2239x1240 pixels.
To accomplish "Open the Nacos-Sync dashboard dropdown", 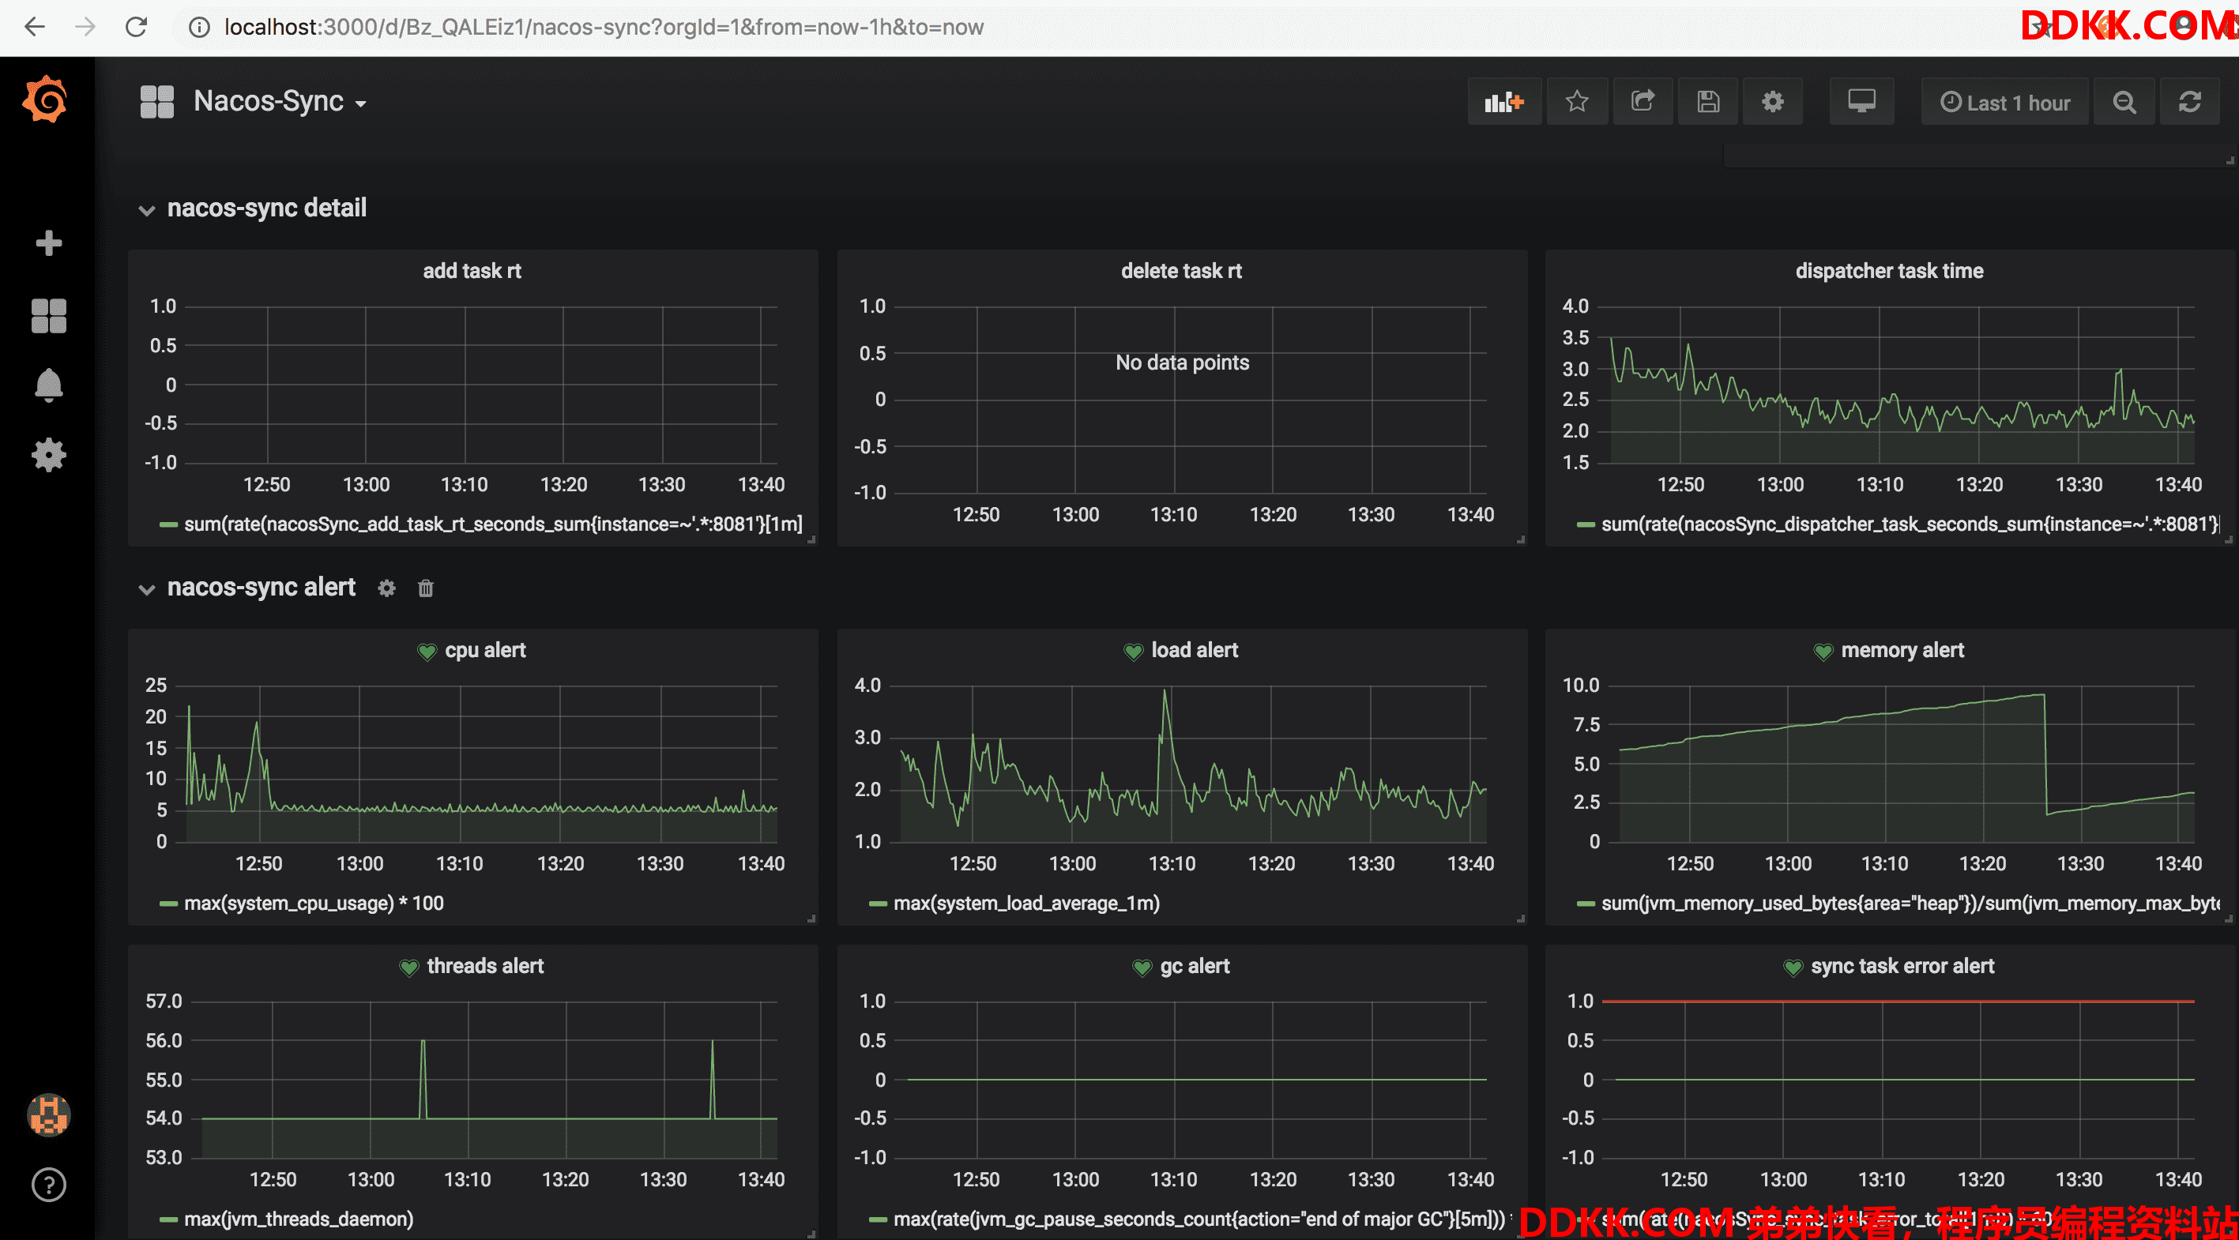I will (x=279, y=102).
